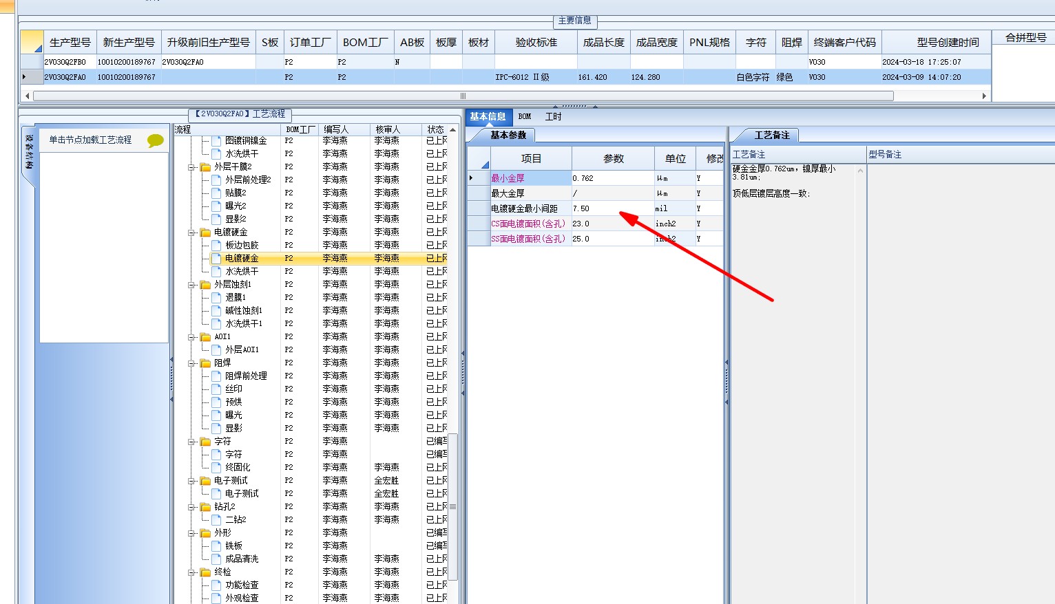This screenshot has height=604, width=1055.
Task: Select the 基本参数 sub-tab
Action: [508, 136]
